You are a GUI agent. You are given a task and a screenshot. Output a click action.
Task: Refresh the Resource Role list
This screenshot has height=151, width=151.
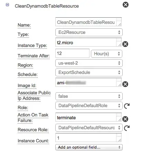(x=127, y=128)
